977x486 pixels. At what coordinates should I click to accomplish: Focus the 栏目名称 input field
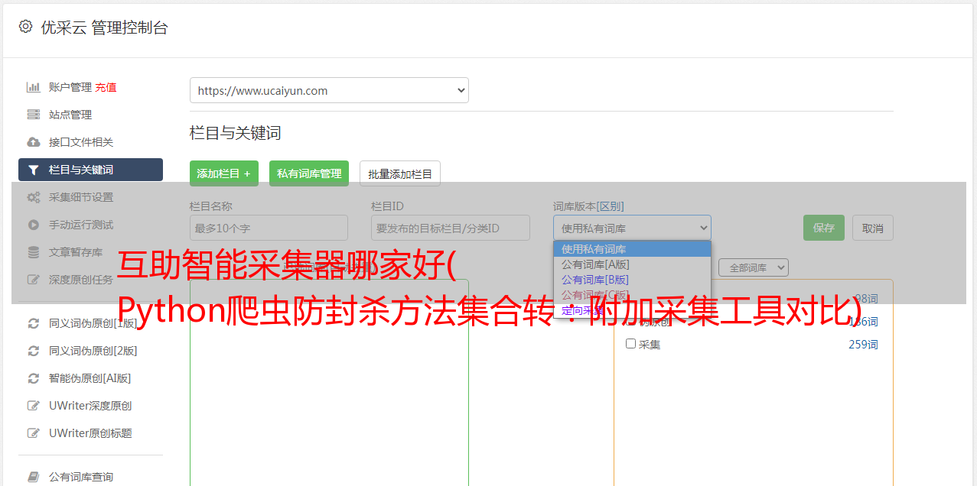point(269,228)
